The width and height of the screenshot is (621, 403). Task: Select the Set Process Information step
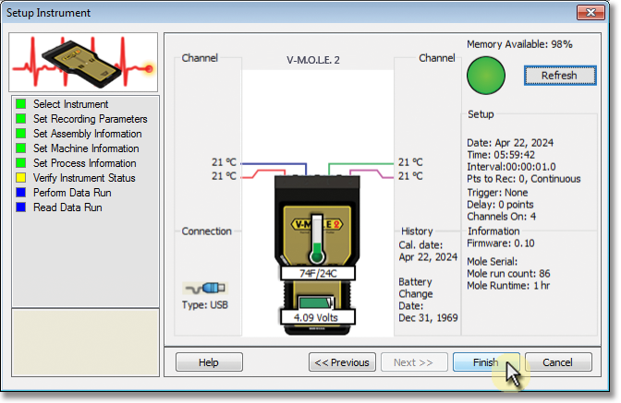click(x=85, y=163)
